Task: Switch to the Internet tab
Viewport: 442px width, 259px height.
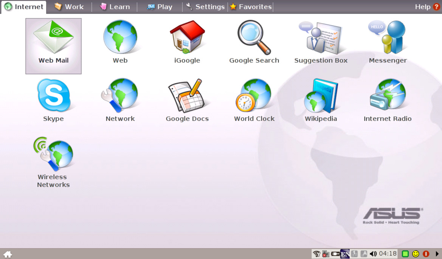Action: (x=24, y=7)
